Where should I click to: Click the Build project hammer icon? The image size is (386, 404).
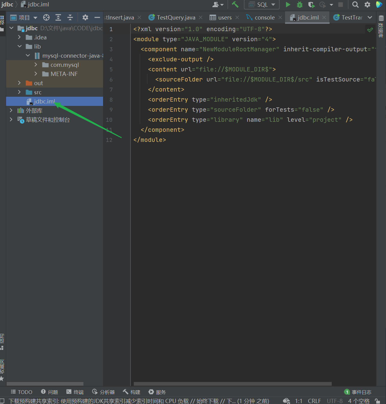pos(235,5)
